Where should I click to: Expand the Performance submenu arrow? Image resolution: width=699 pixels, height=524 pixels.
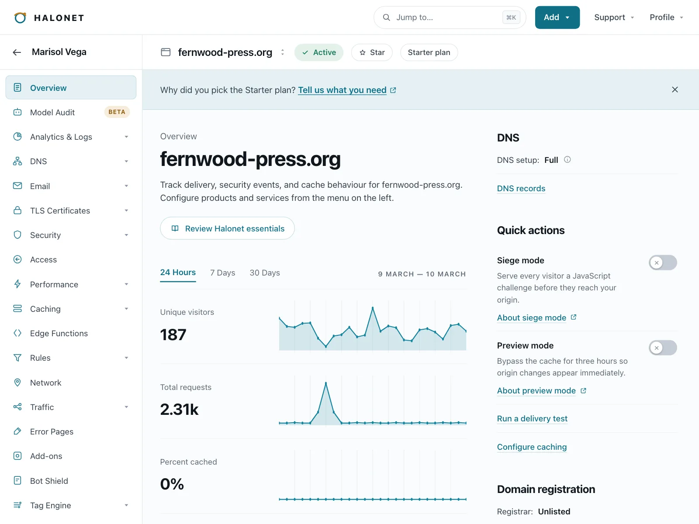click(x=126, y=284)
